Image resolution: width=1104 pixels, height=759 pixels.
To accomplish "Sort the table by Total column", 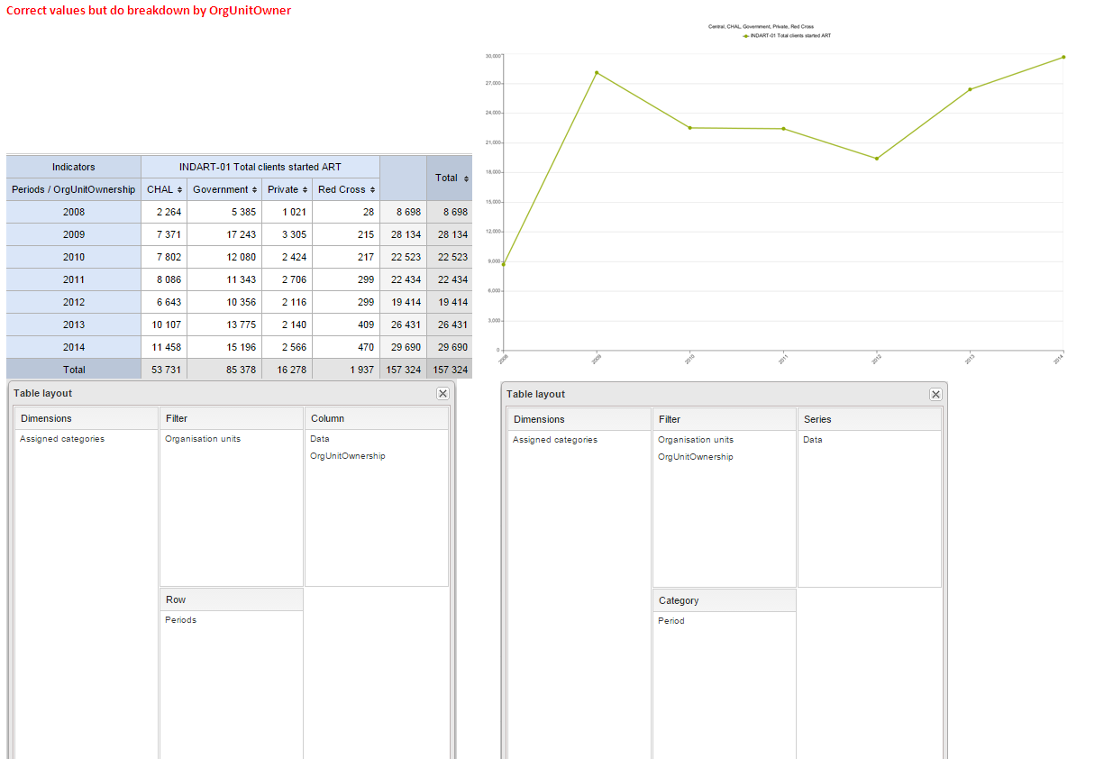I will pyautogui.click(x=466, y=178).
